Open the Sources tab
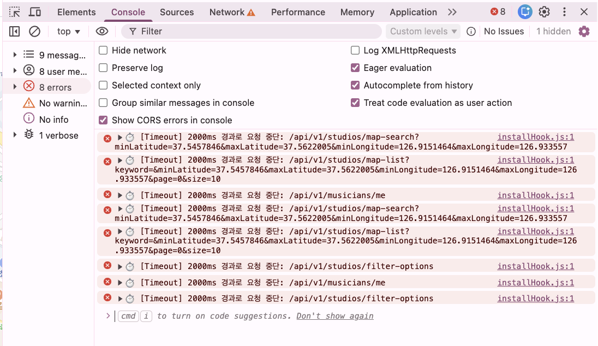 coord(177,12)
